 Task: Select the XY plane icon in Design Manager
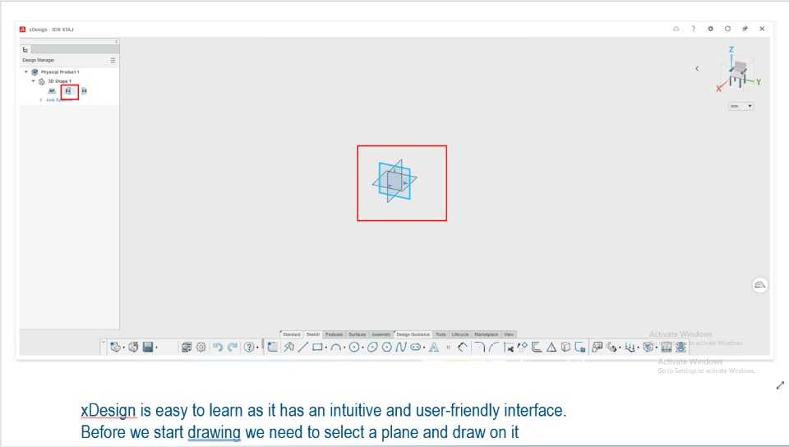[x=52, y=91]
